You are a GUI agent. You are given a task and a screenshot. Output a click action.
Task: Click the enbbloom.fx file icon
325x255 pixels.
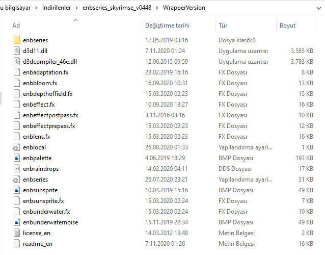point(17,83)
